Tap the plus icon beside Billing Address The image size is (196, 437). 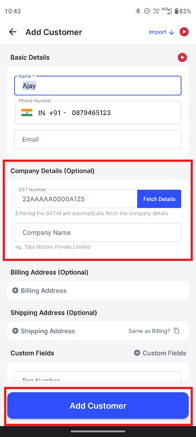[15, 291]
